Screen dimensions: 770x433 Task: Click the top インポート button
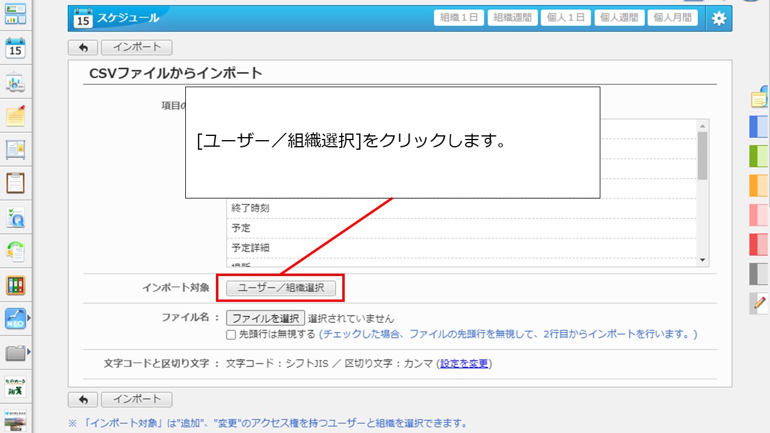(137, 47)
